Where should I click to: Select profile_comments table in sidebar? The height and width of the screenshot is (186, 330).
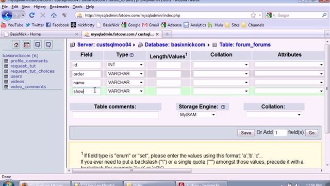pos(29,61)
